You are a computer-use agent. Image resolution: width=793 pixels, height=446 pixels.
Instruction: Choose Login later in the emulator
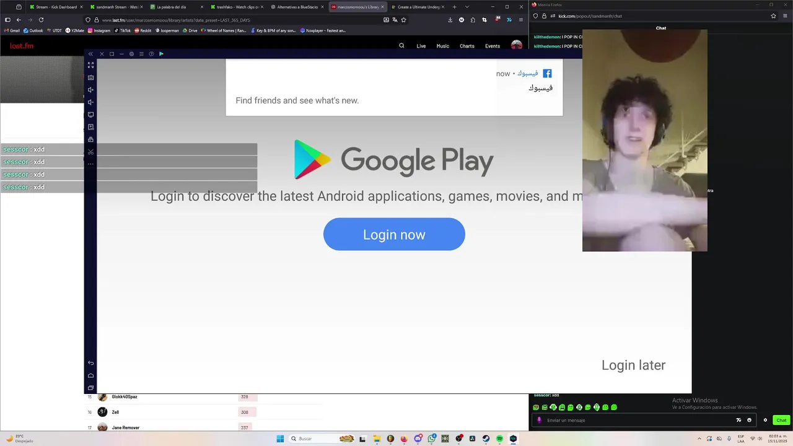[633, 365]
